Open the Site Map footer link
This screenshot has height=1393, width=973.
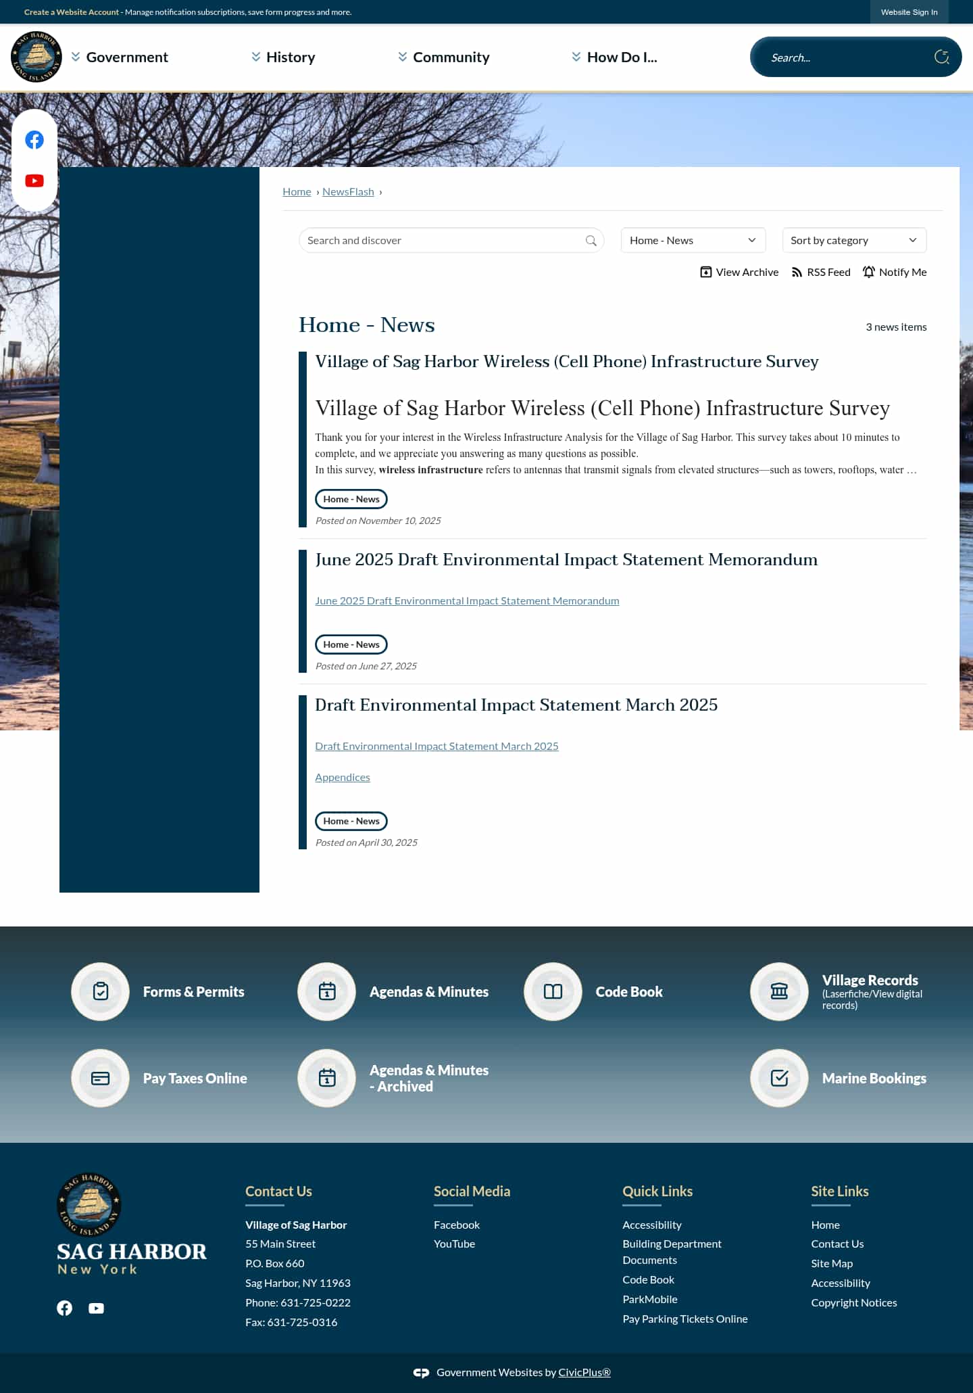[x=832, y=1264]
